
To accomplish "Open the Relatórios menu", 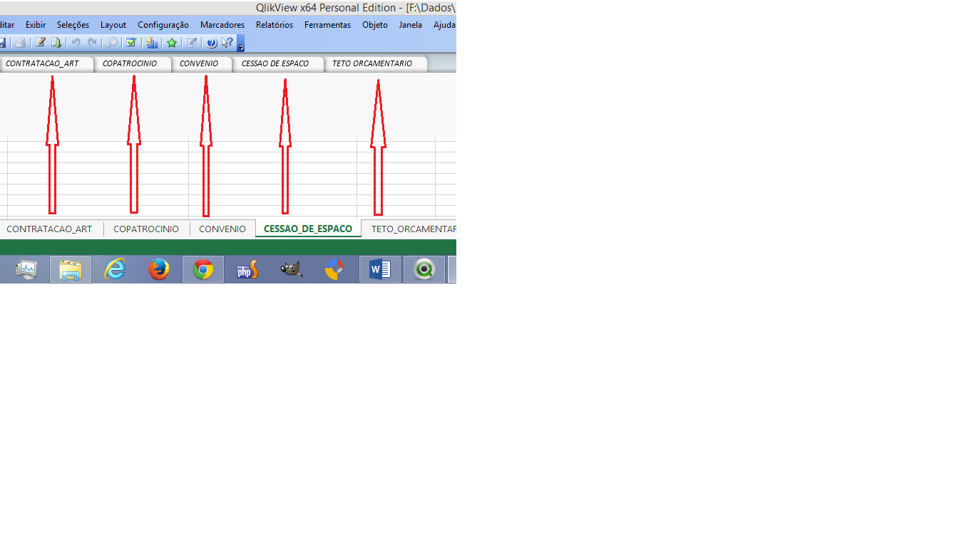I will pyautogui.click(x=275, y=25).
